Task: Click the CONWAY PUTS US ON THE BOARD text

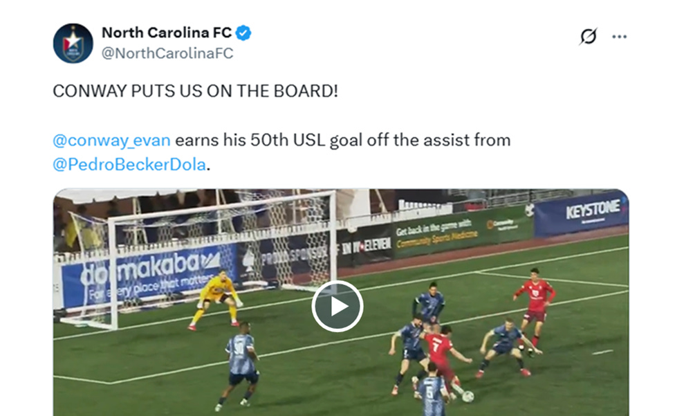Action: coord(195,91)
